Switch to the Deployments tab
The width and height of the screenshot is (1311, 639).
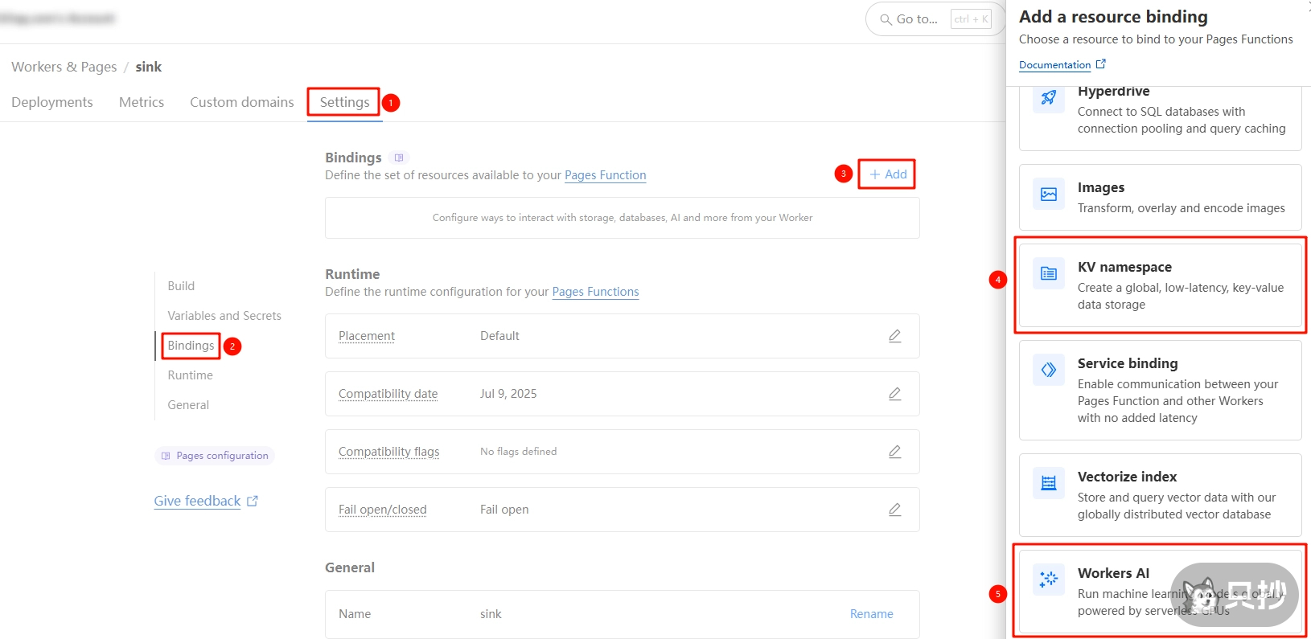[52, 102]
